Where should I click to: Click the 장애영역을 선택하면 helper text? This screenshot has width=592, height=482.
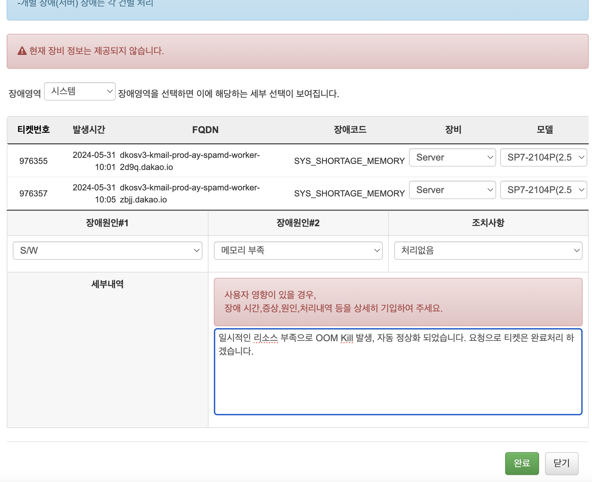pos(229,94)
